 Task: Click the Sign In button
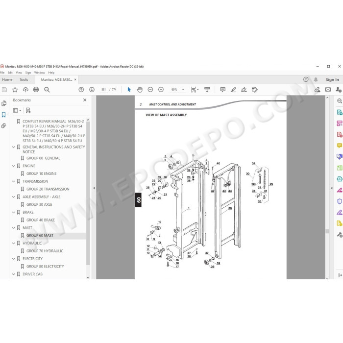tap(332, 79)
